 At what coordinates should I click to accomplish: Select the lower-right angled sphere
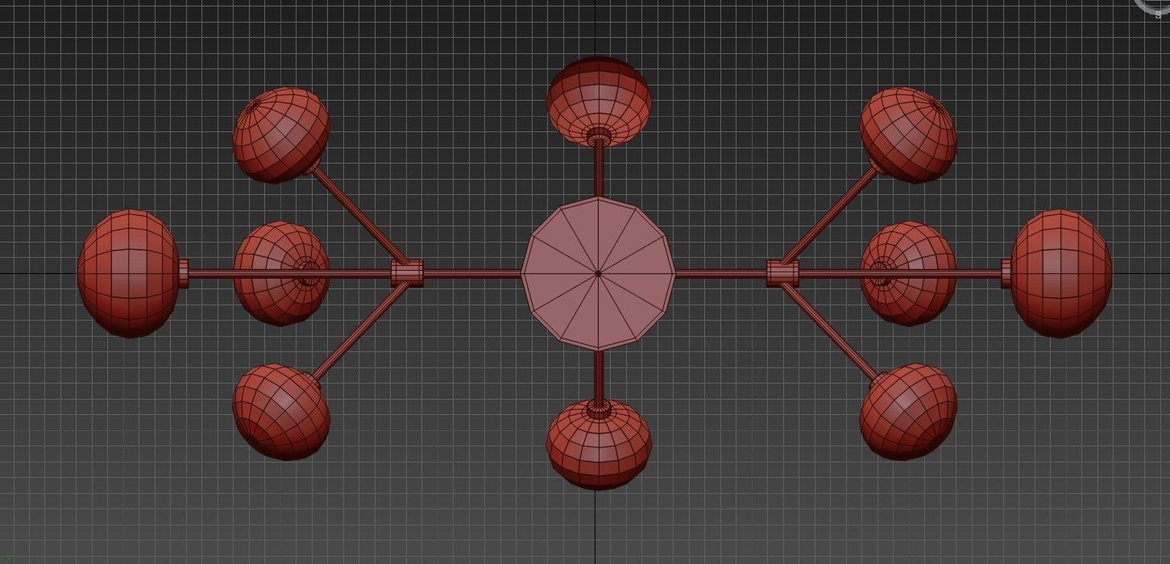[x=908, y=412]
